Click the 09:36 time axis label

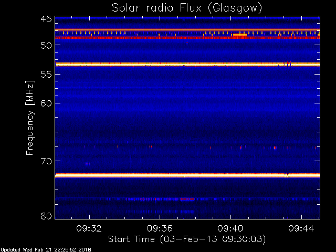tap(160, 228)
